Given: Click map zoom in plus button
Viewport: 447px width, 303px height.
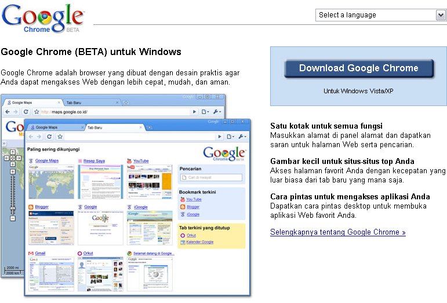Looking at the screenshot, I should (x=13, y=171).
